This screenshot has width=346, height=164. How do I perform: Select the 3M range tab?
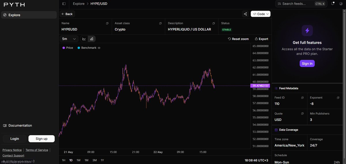coord(95,160)
